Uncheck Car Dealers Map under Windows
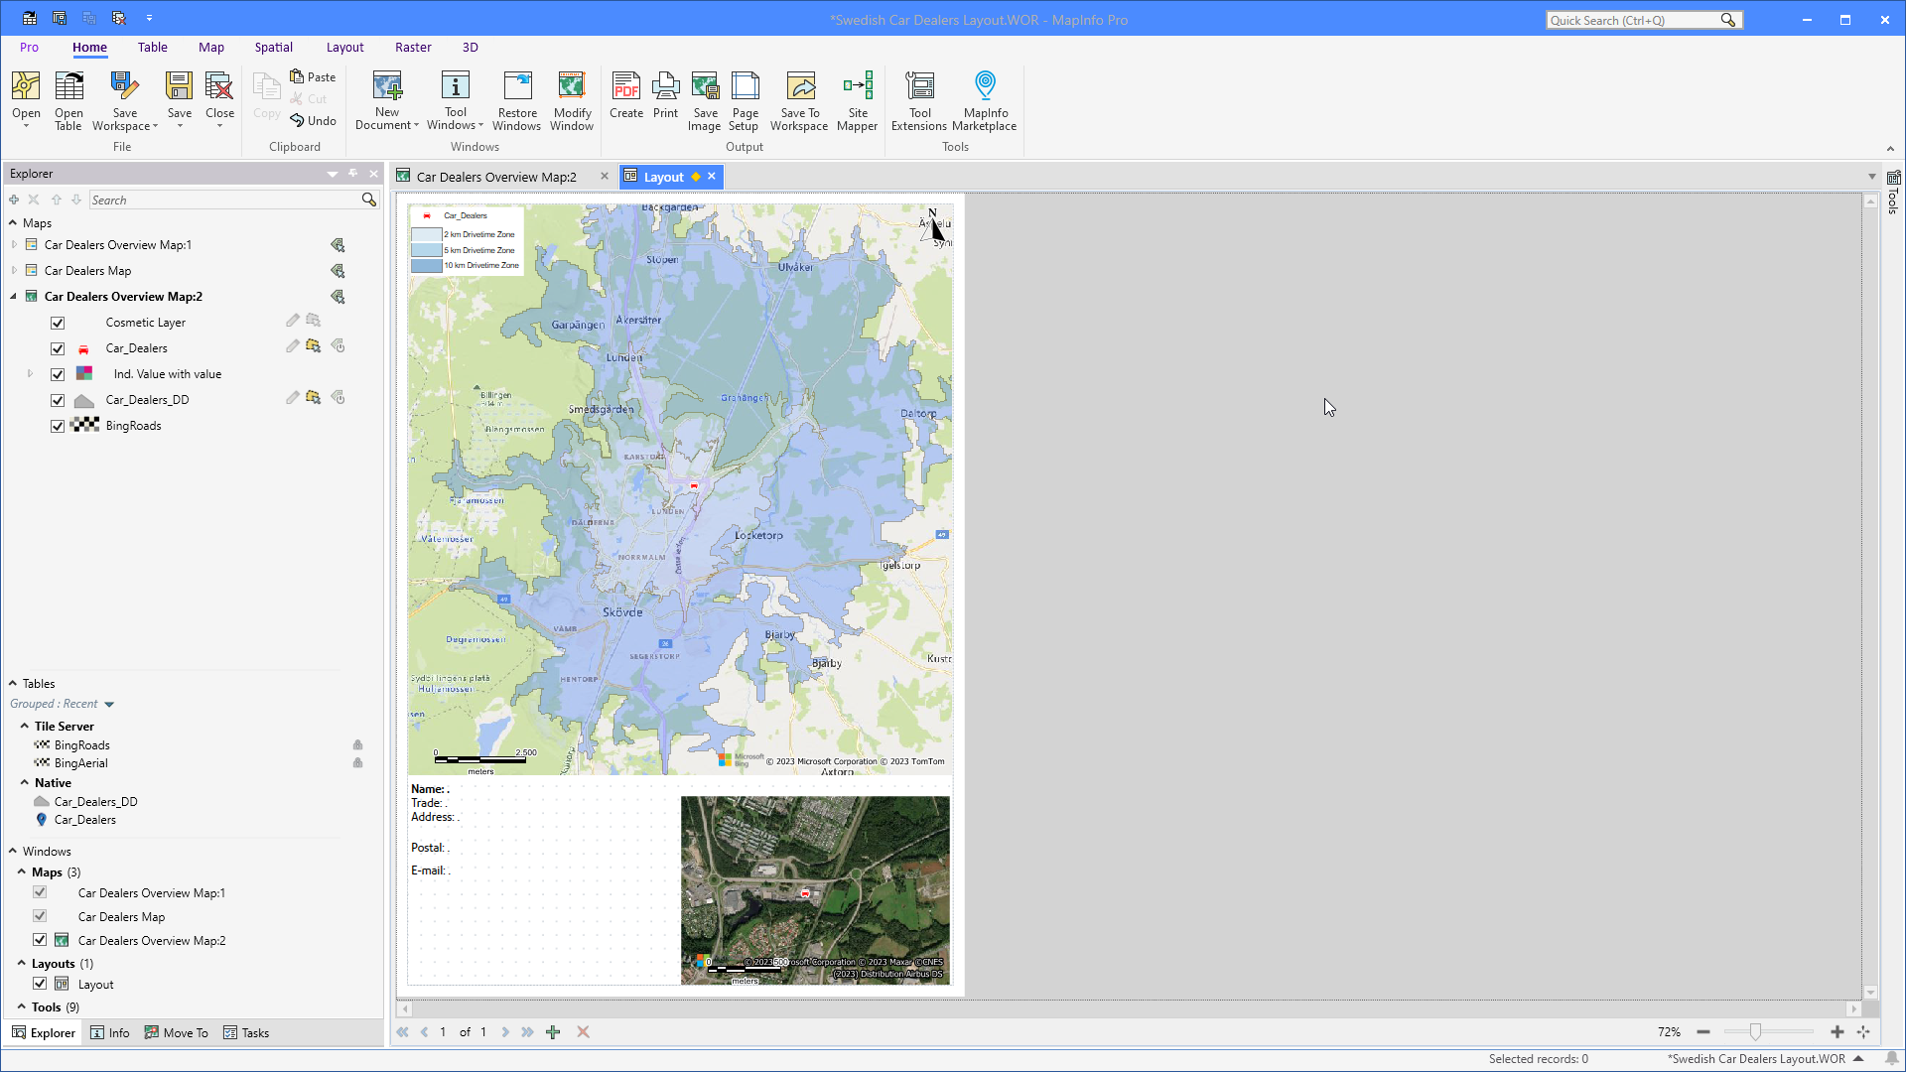1906x1072 pixels. pyautogui.click(x=40, y=916)
